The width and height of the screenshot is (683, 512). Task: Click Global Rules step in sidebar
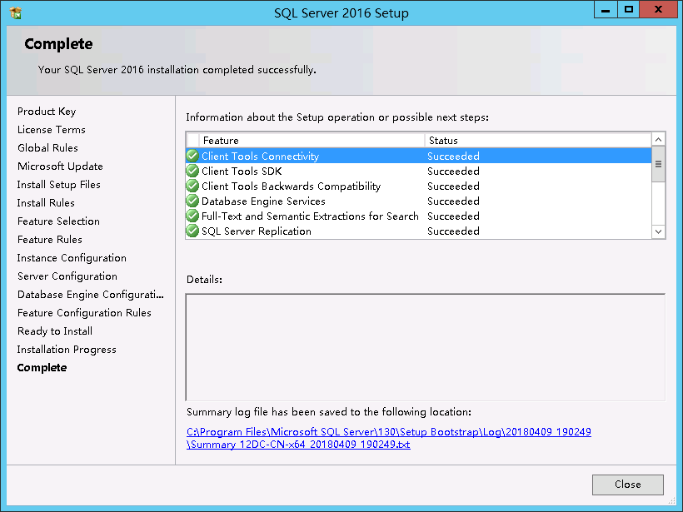[48, 148]
